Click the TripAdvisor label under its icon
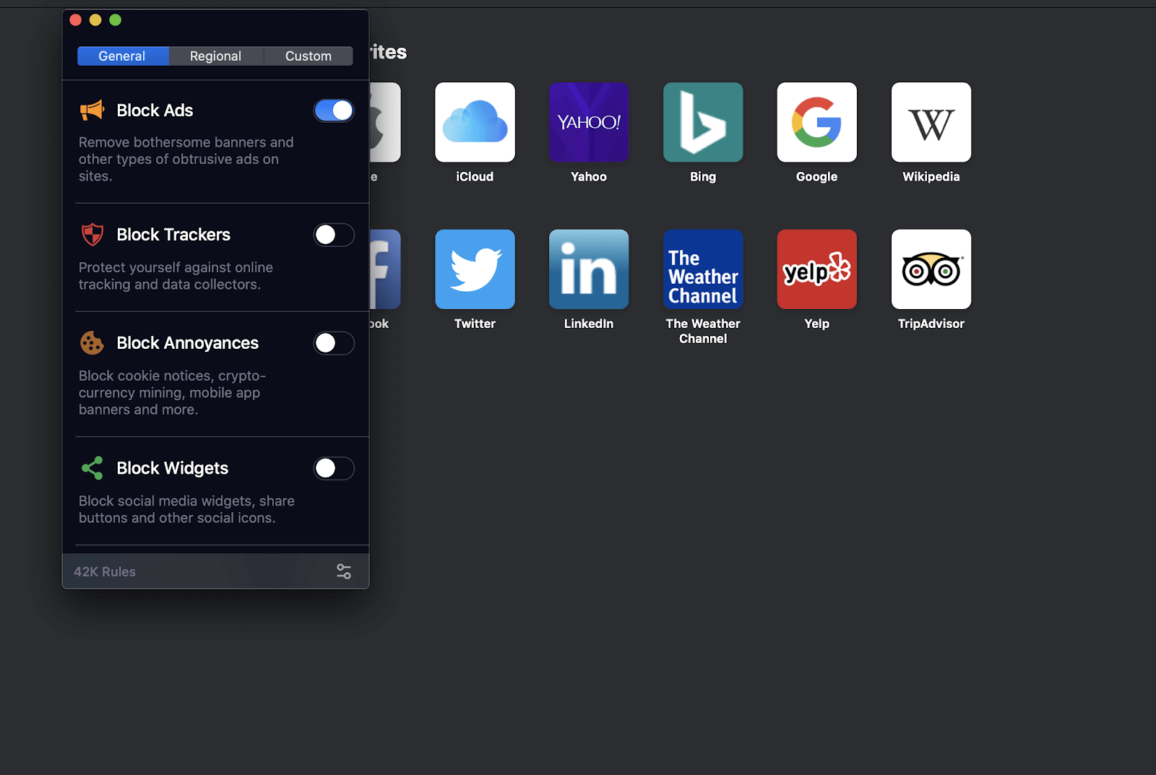Image resolution: width=1156 pixels, height=775 pixels. tap(931, 324)
